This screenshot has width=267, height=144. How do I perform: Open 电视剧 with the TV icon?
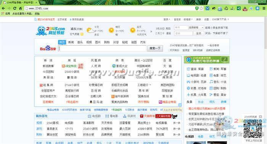(x=94, y=116)
